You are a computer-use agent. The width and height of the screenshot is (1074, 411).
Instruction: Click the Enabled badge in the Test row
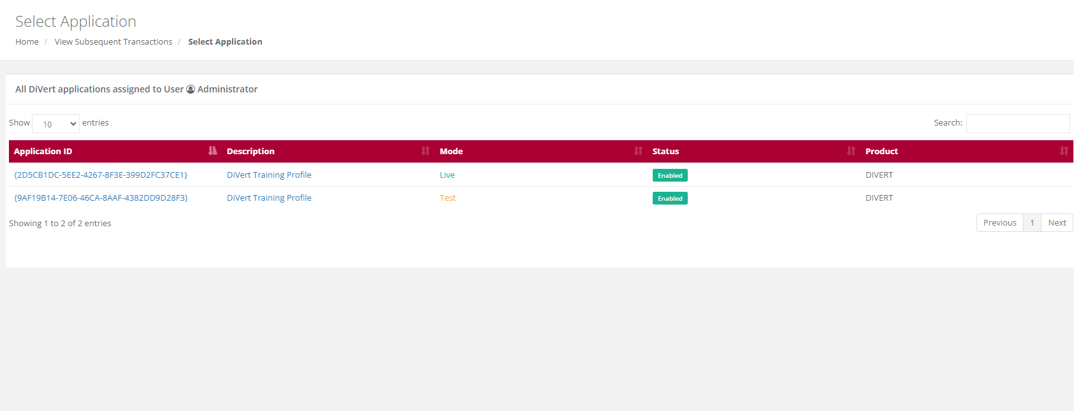click(670, 198)
